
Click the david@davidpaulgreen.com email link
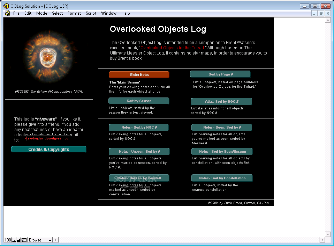(x=48, y=138)
